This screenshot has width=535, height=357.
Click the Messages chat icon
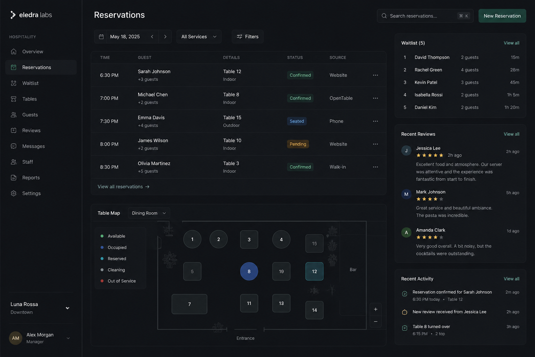pyautogui.click(x=14, y=146)
